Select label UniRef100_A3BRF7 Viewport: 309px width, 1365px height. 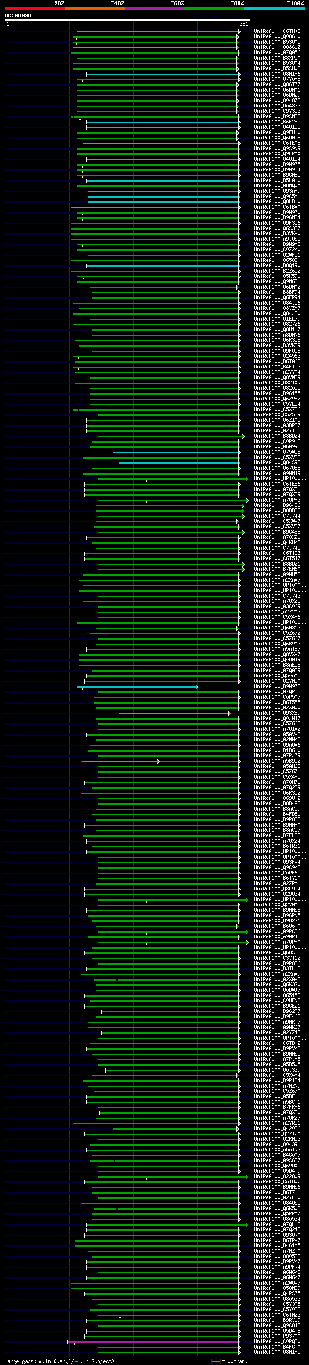[277, 426]
